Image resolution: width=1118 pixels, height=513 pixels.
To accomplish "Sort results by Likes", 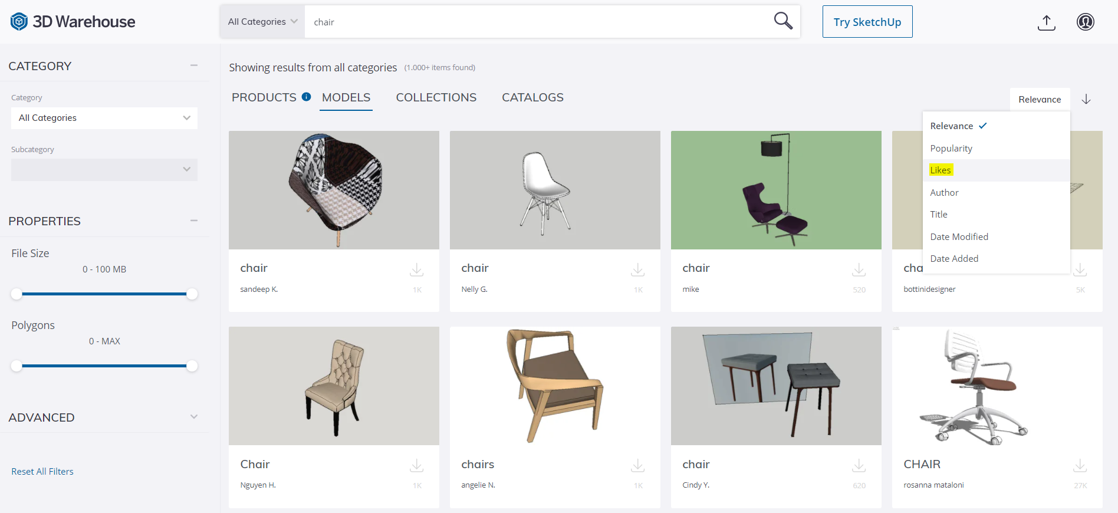I will tap(996, 170).
